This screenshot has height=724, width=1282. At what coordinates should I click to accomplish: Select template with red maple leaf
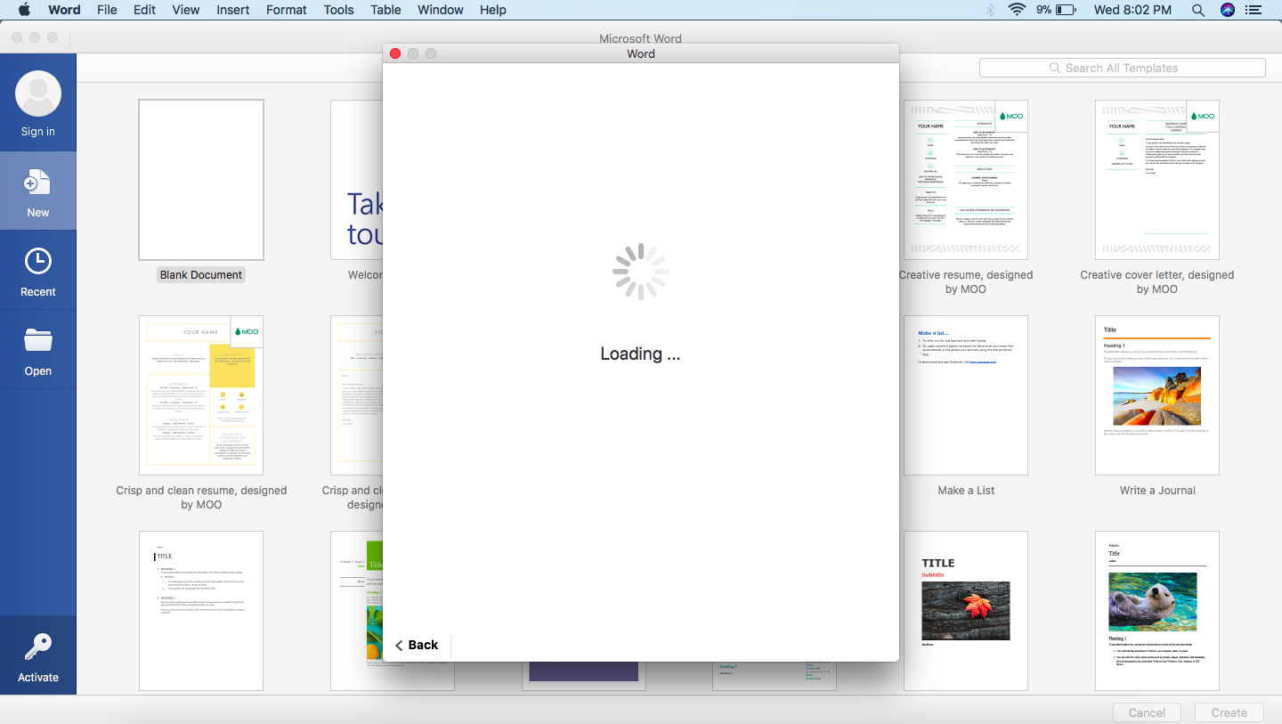pyautogui.click(x=966, y=611)
